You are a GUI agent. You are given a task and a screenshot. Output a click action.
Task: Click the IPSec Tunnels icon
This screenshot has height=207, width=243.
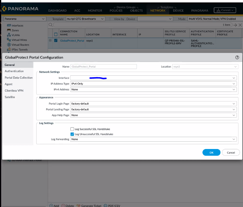pos(9,49)
